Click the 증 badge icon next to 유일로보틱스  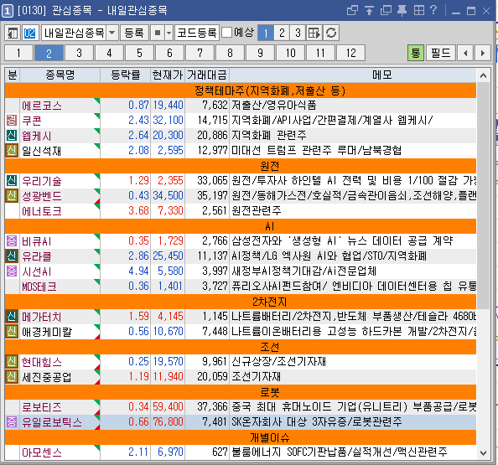pyautogui.click(x=12, y=421)
